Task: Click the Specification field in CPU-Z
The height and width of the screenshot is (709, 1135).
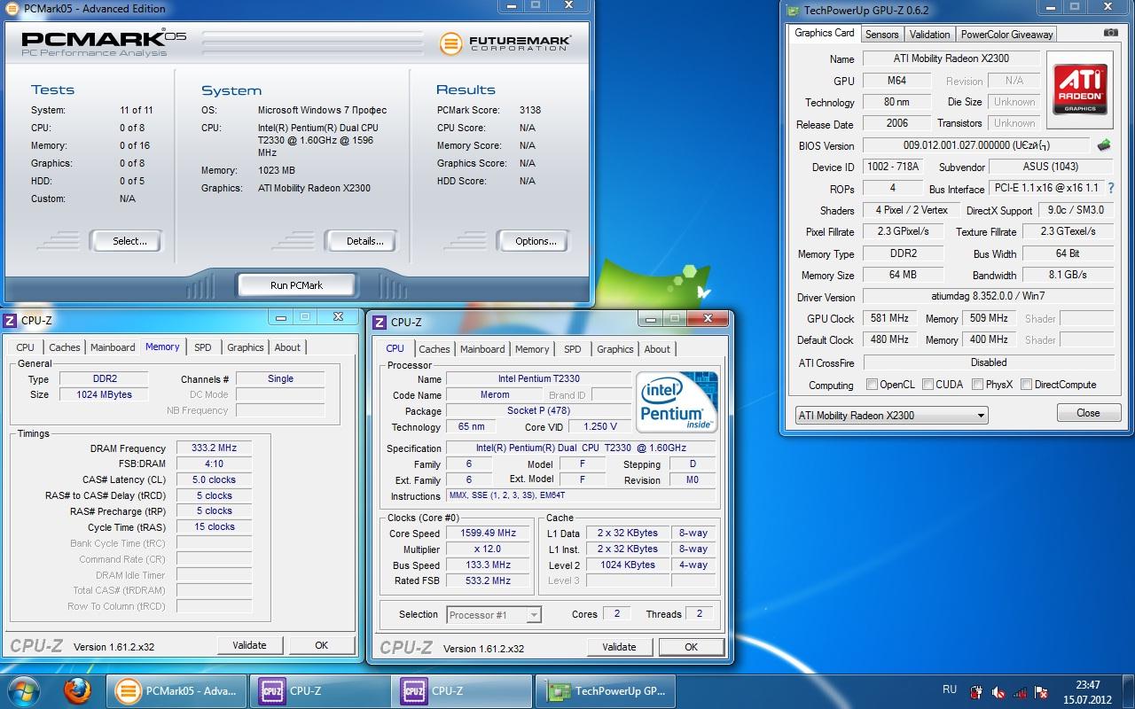Action: point(580,448)
